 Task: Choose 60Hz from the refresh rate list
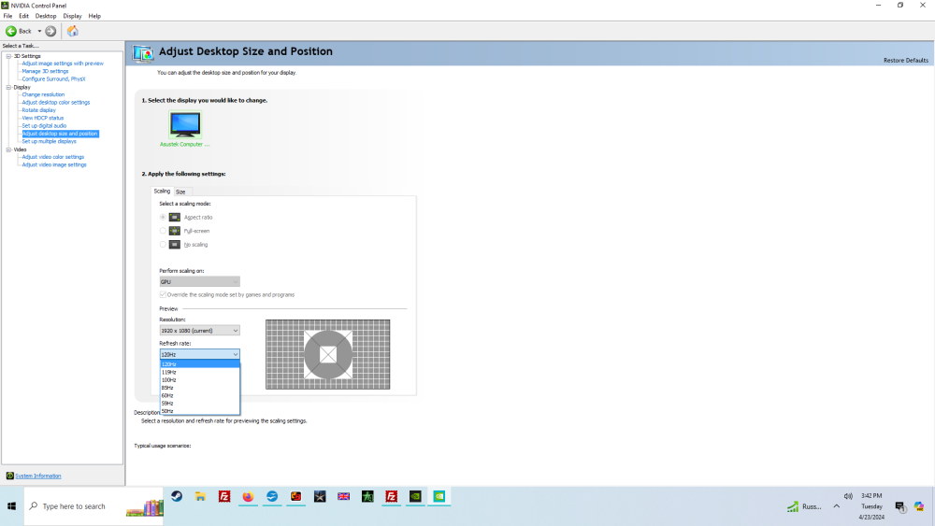pyautogui.click(x=167, y=395)
